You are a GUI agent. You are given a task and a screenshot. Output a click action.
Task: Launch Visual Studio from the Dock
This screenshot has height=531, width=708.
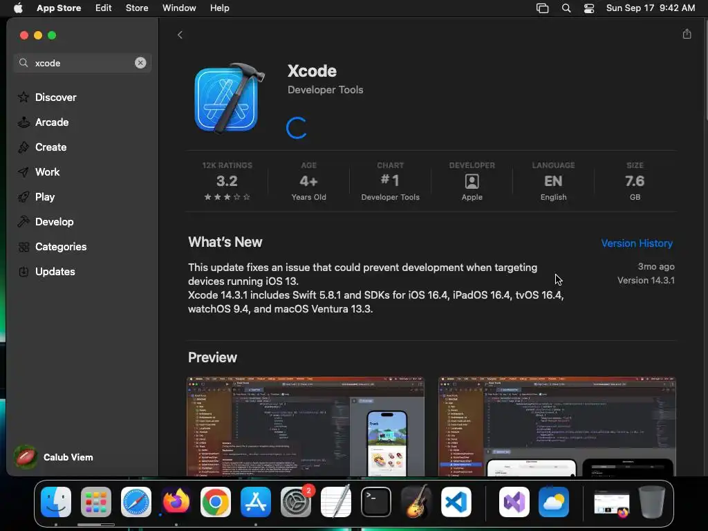[x=514, y=502]
